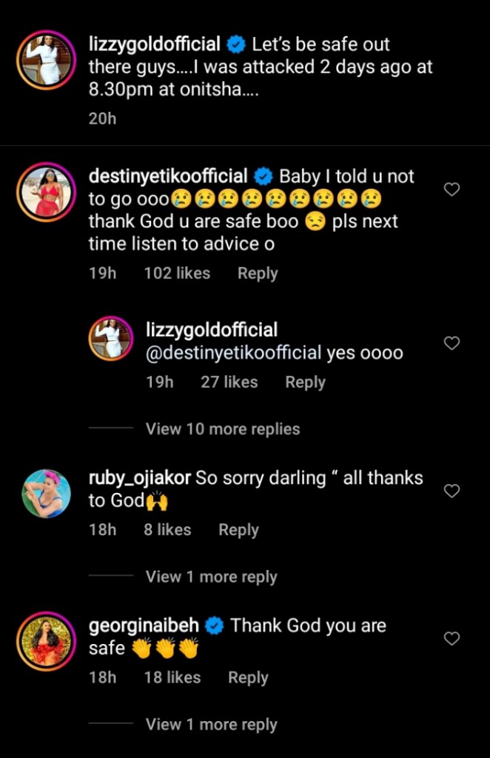This screenshot has width=490, height=758.
Task: Show 1 more reply under georginaibeh's comment
Action: pyautogui.click(x=211, y=725)
